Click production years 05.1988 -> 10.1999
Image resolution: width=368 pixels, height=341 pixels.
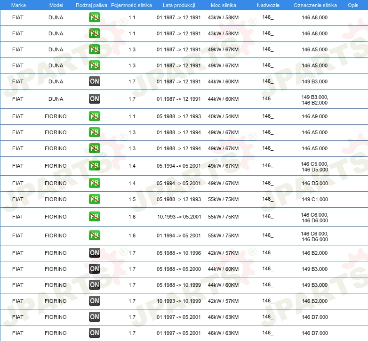179,285
